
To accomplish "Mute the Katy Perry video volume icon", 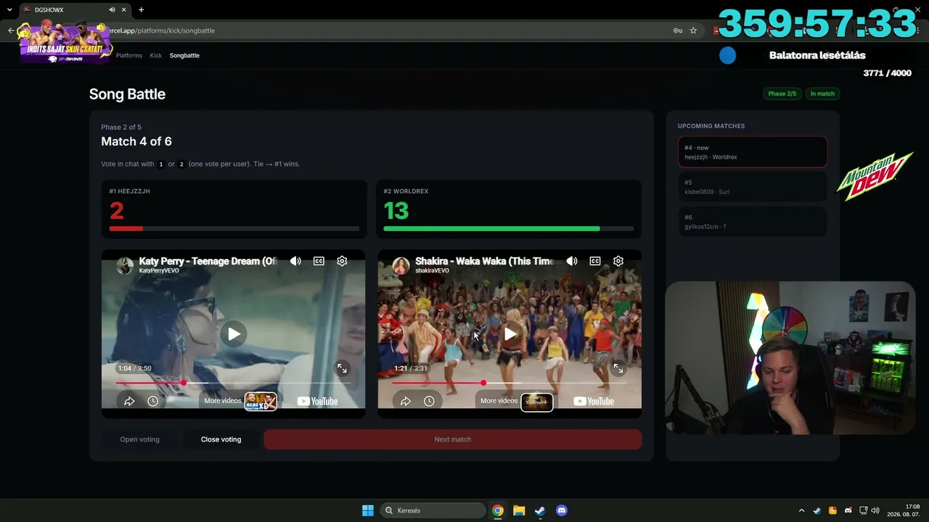I will (x=295, y=261).
